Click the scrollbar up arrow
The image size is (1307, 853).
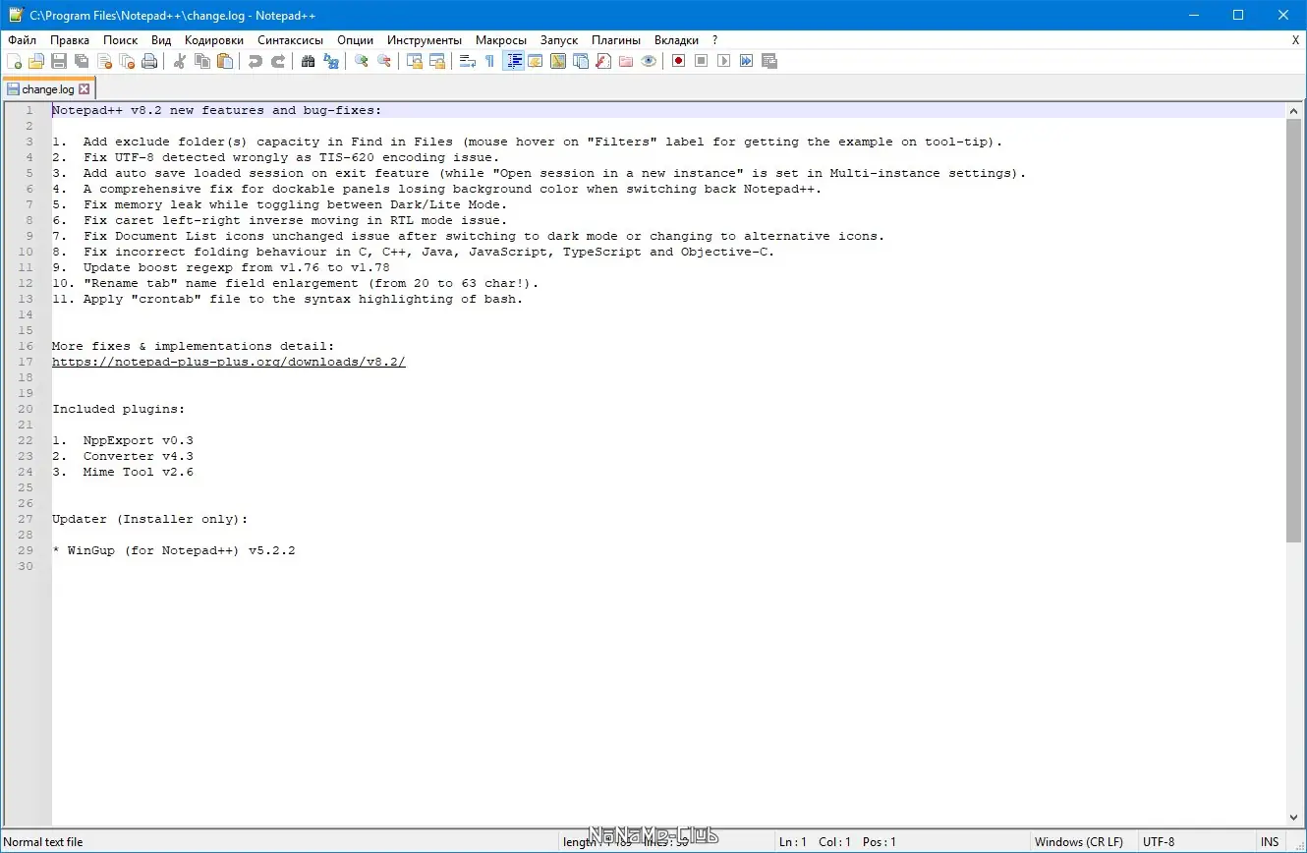1293,110
